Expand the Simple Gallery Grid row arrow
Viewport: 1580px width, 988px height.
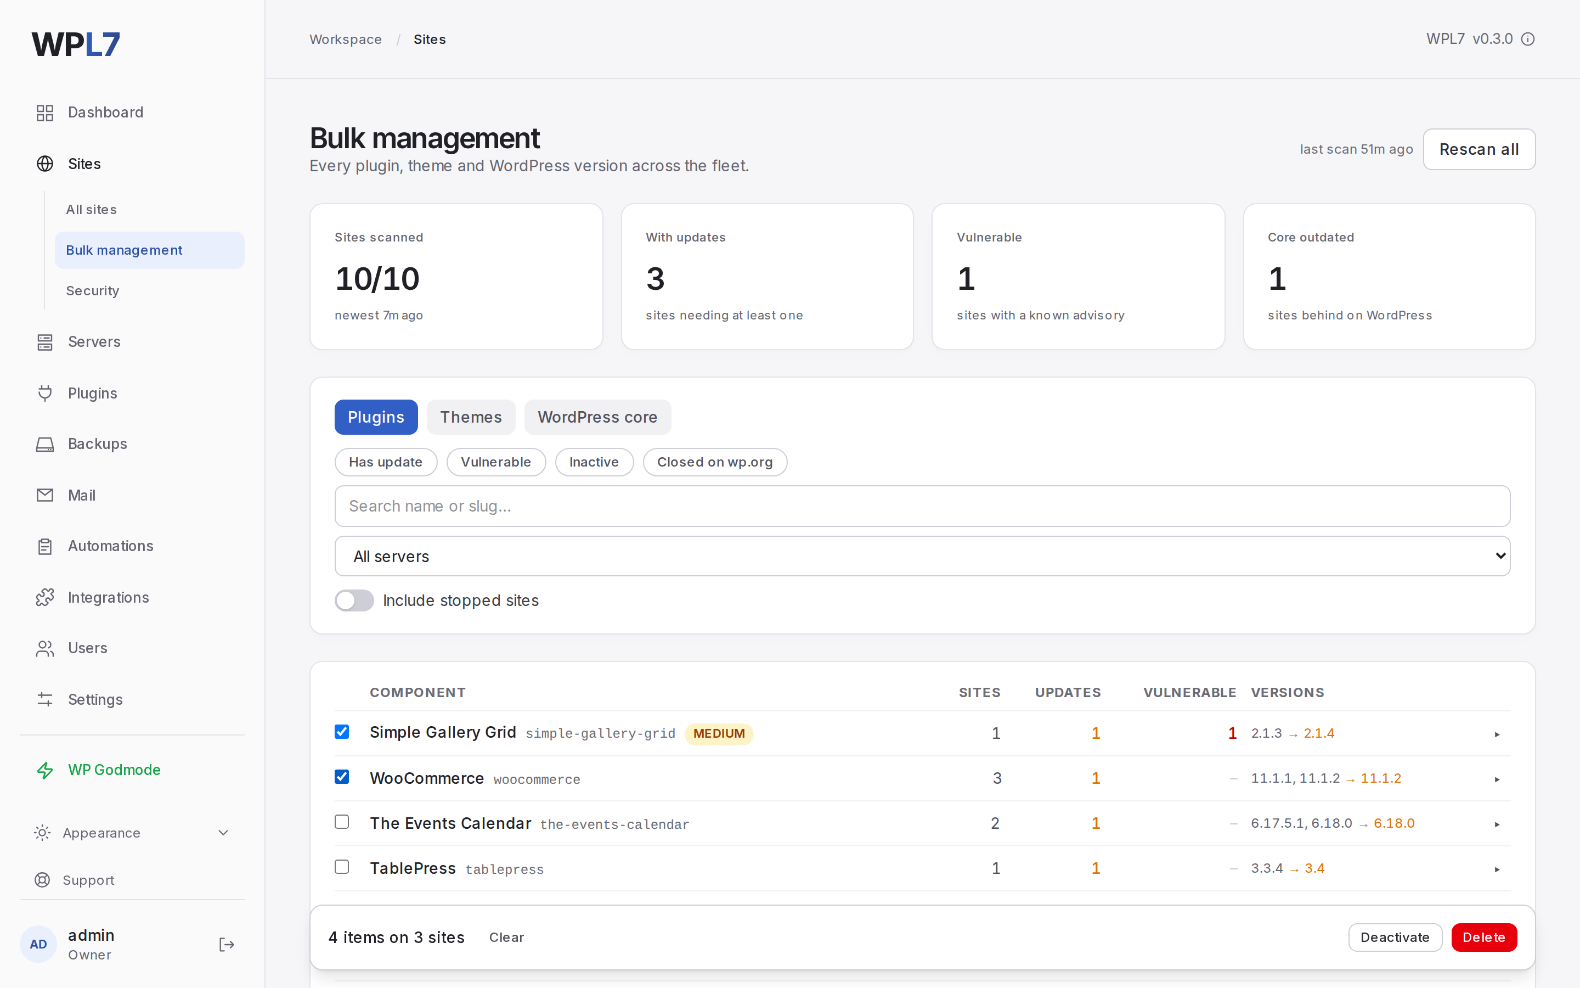1497,734
